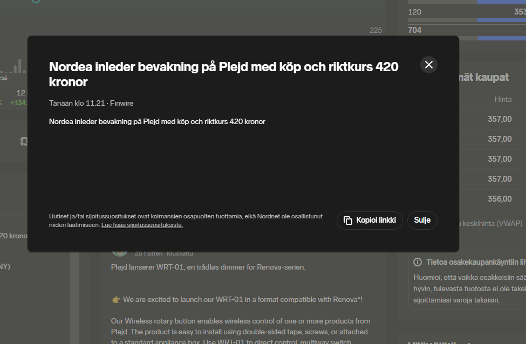Select the first 357,00 trade row
The image size is (526, 344).
coord(500,119)
